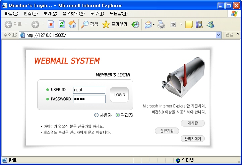Open the Mail icon dropdown arrow
The height and width of the screenshot is (165, 242).
pyautogui.click(x=154, y=24)
